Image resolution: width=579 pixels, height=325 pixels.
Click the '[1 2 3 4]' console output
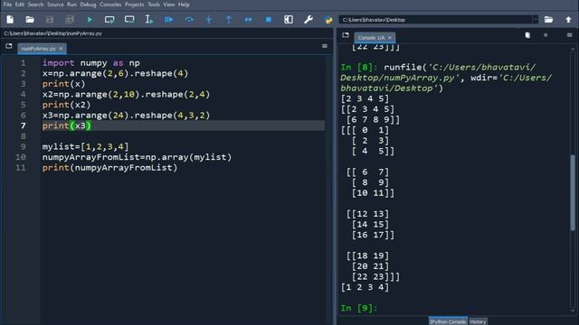365,287
